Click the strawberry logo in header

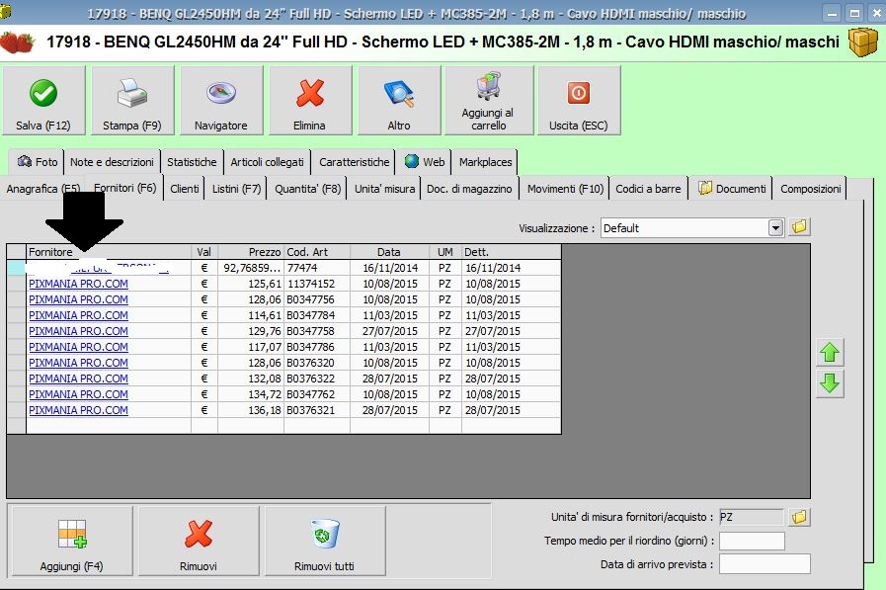[x=18, y=42]
